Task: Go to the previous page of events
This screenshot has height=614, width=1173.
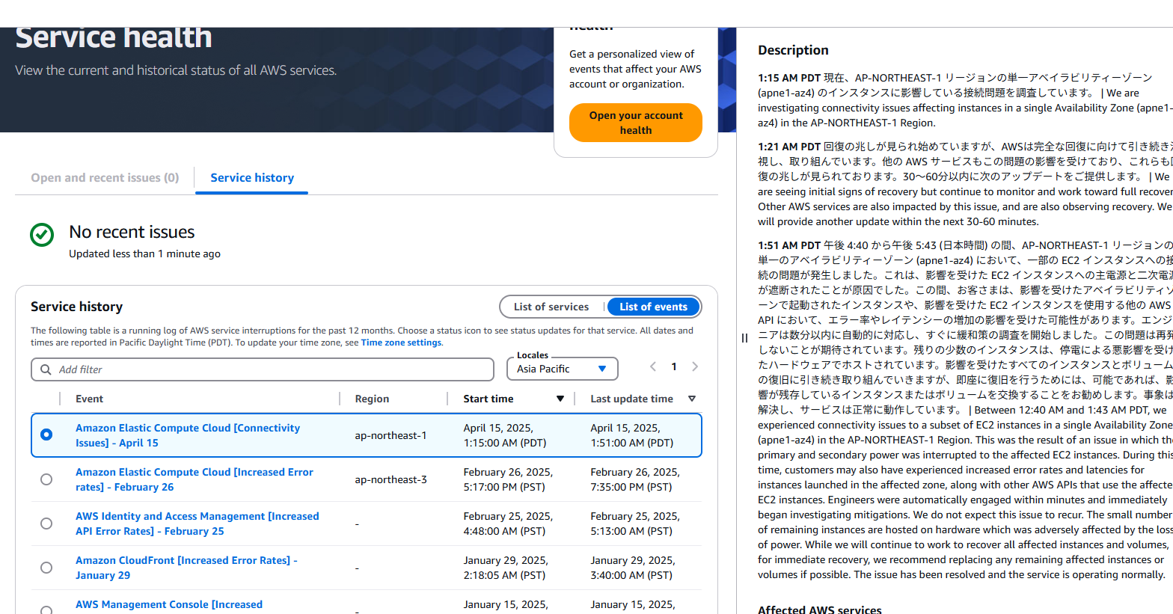Action: coord(653,366)
